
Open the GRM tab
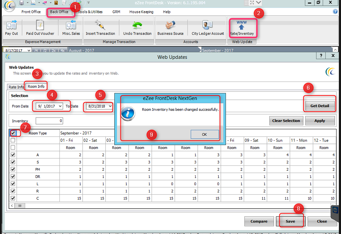point(116,12)
